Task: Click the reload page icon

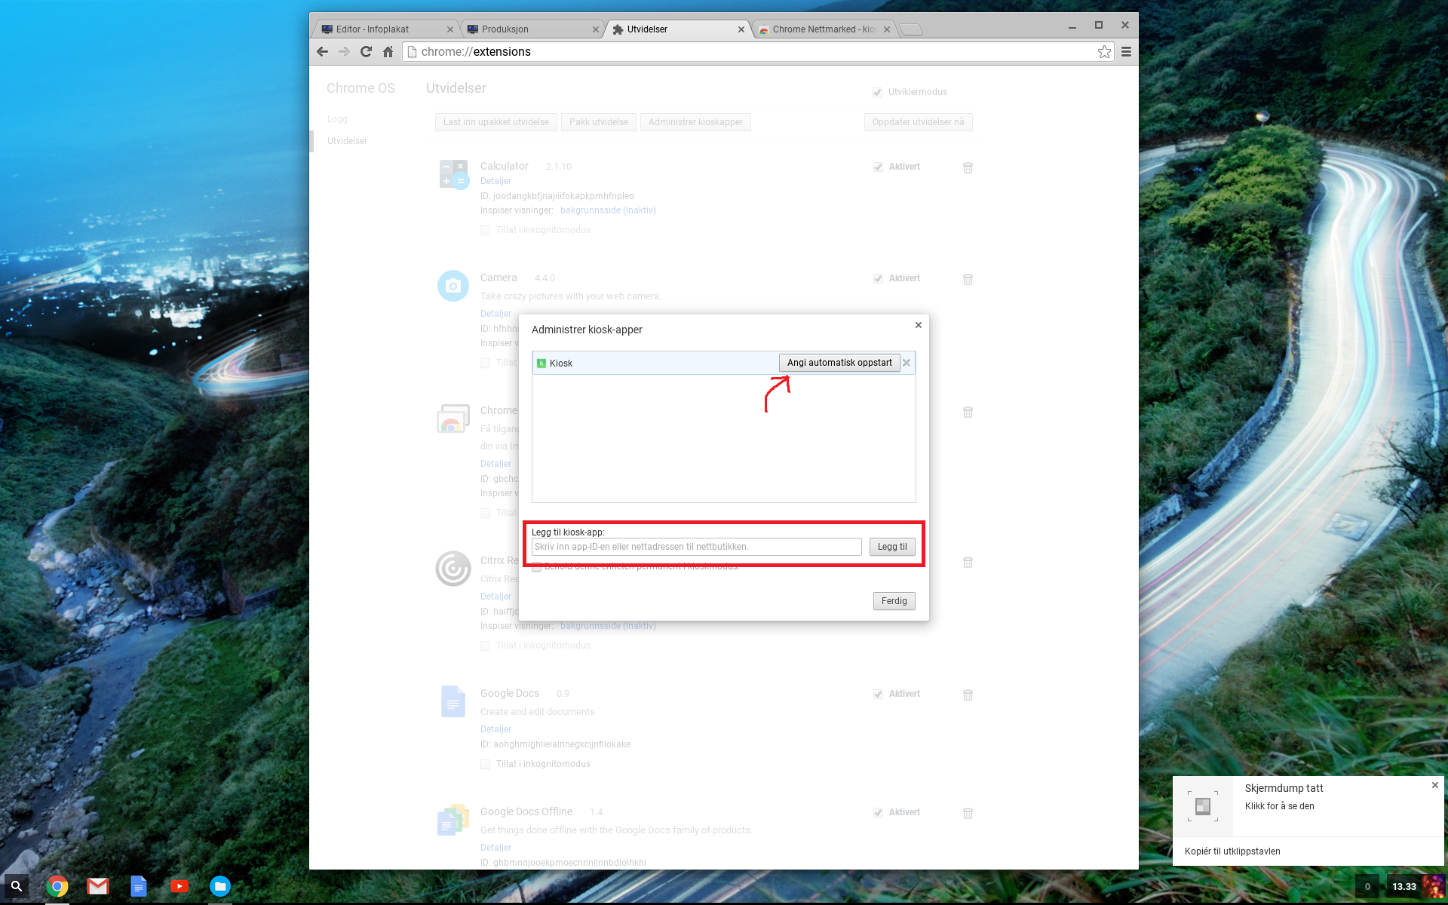Action: (366, 51)
